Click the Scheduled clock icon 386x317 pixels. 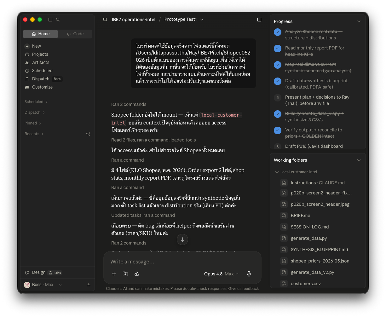click(27, 71)
